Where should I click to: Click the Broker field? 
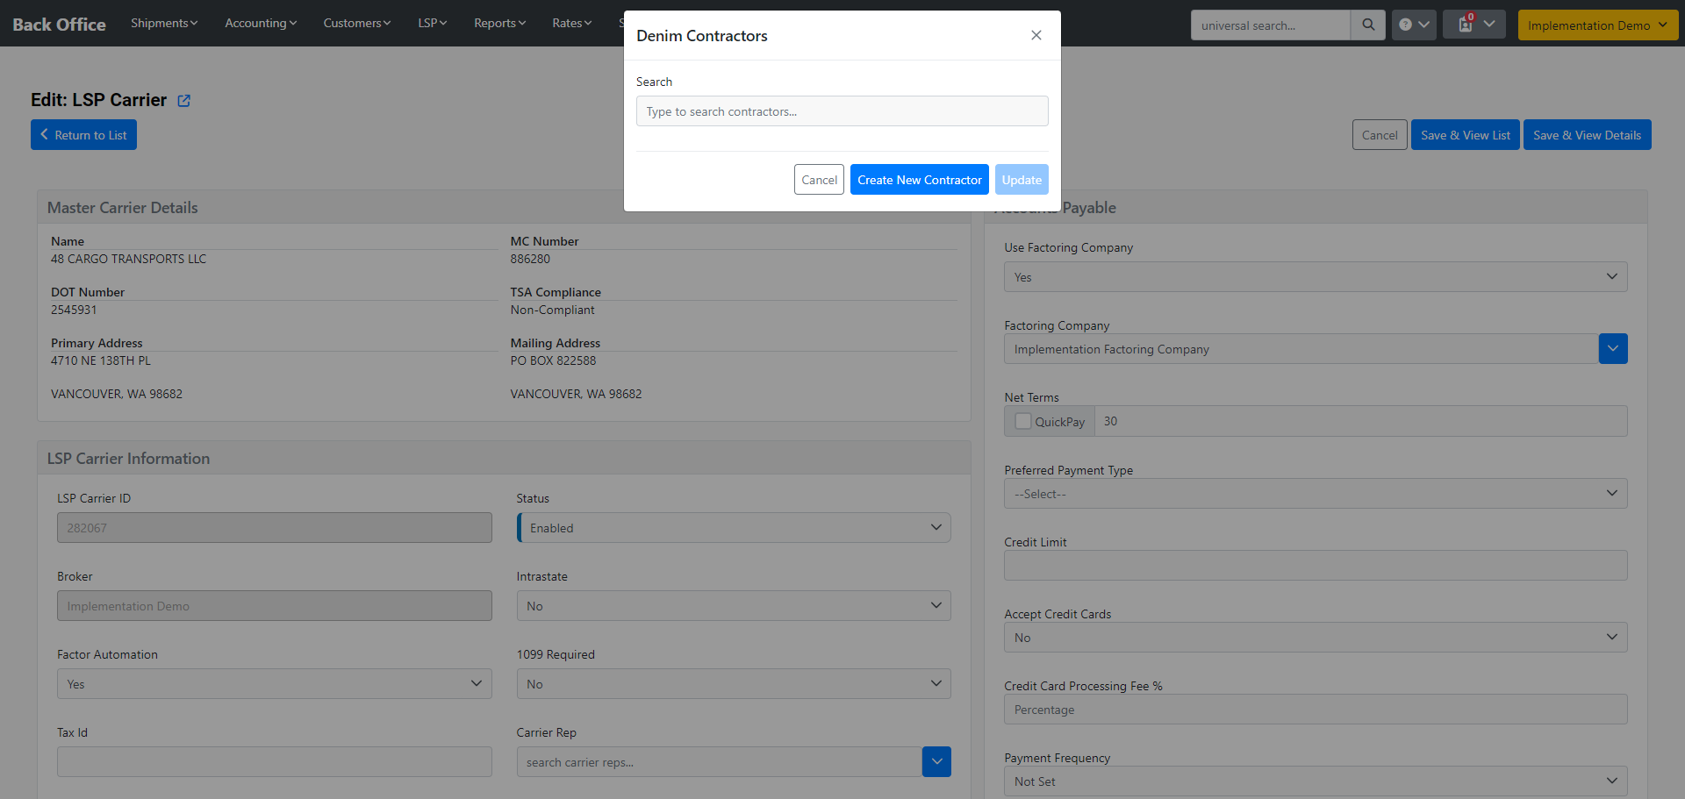tap(275, 606)
